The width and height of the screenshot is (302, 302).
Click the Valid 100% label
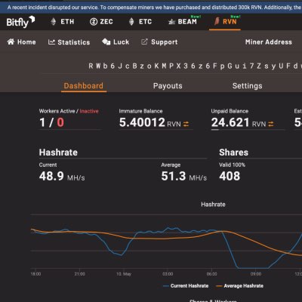(232, 165)
